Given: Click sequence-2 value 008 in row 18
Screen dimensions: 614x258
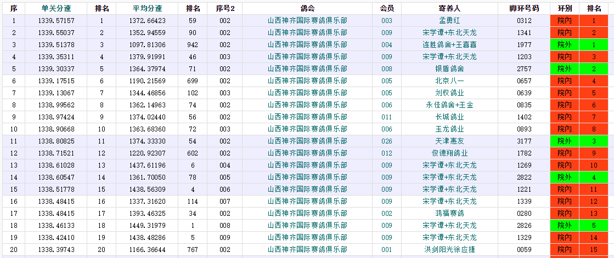Looking at the screenshot, I should click(225, 226).
